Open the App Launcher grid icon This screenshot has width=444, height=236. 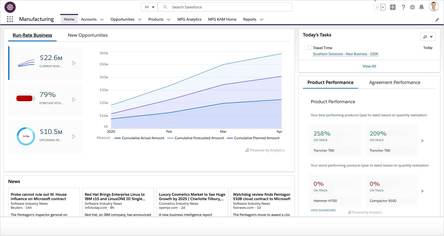(x=10, y=19)
